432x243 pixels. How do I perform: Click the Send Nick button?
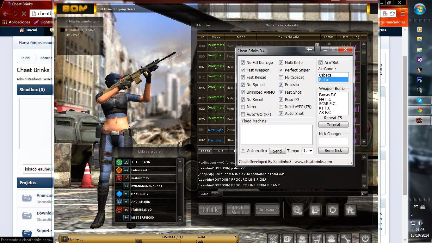click(x=333, y=151)
